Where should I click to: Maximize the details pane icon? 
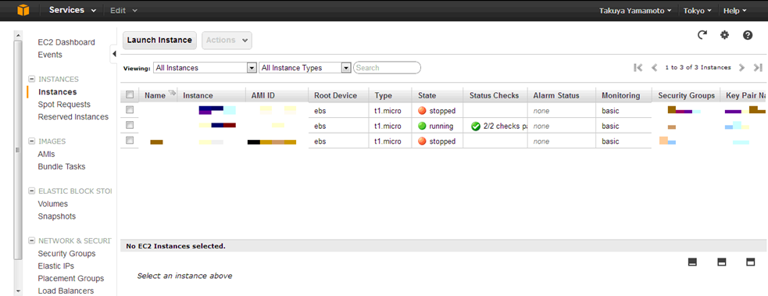(750, 262)
